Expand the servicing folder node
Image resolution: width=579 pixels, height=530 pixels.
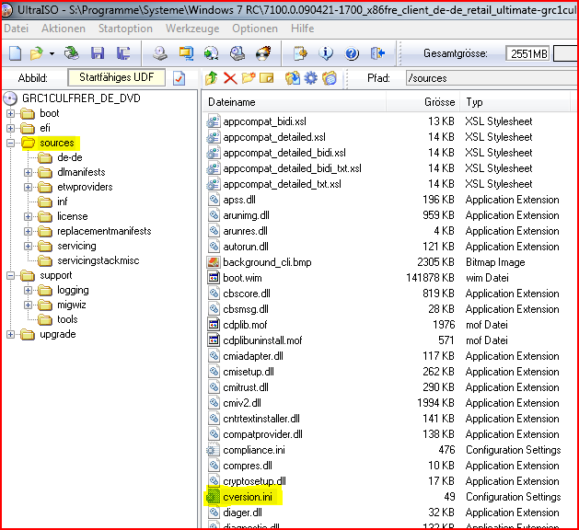tap(28, 246)
